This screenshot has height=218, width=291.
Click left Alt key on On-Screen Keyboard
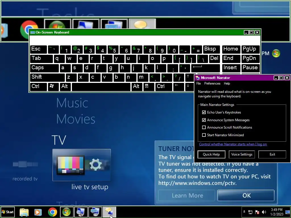[x=65, y=87]
